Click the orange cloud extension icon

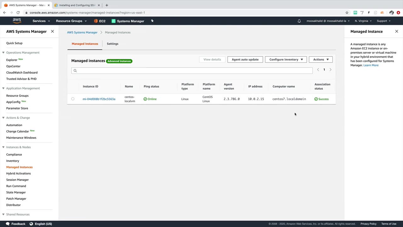coord(382,13)
